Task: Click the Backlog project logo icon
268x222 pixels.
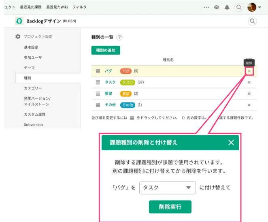Action: click(19, 21)
